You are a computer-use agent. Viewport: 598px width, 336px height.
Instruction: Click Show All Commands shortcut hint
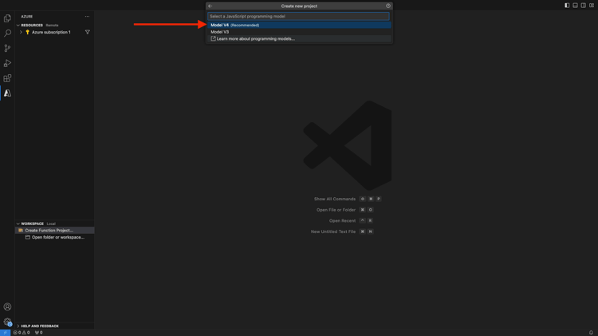[347, 199]
